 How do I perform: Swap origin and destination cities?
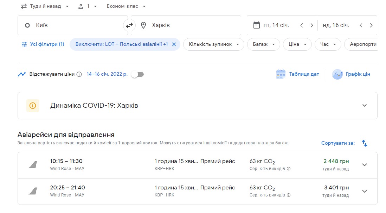pos(129,25)
